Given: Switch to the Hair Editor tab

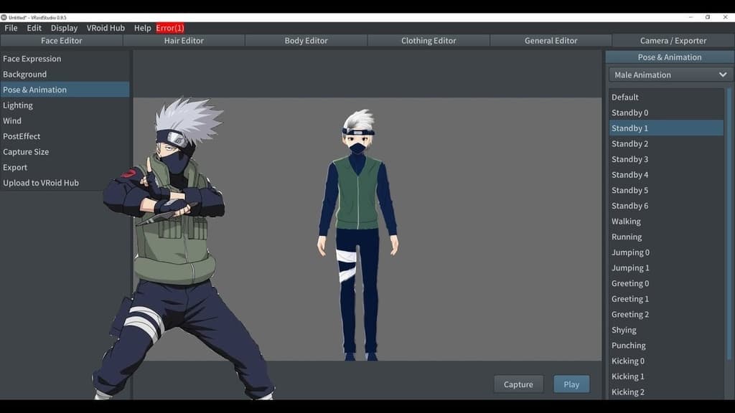Looking at the screenshot, I should 184,41.
